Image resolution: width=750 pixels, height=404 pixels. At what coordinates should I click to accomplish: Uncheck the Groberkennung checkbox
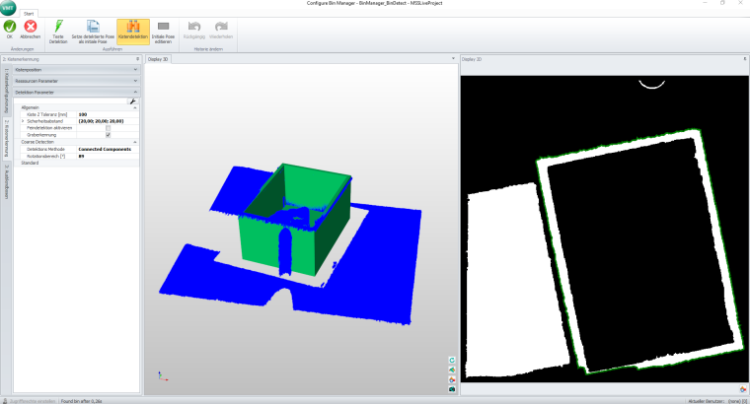pyautogui.click(x=109, y=135)
